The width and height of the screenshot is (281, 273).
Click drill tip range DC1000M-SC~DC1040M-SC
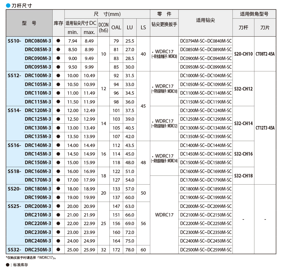(206, 75)
